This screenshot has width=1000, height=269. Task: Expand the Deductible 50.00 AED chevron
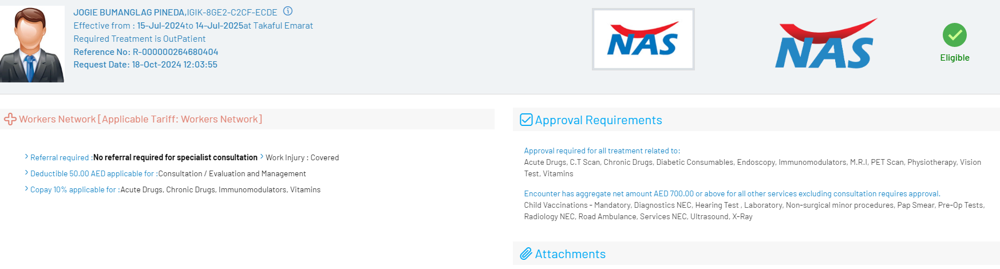[26, 172]
